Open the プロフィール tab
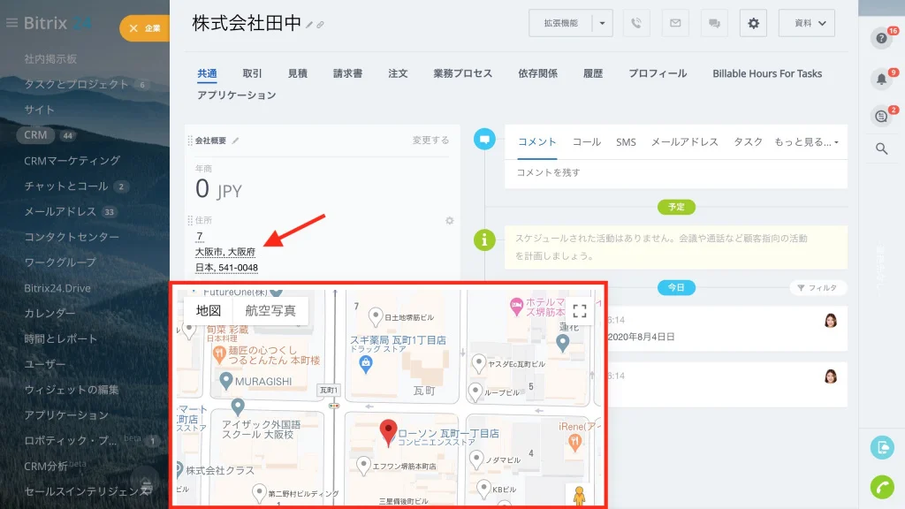The image size is (905, 509). click(658, 74)
